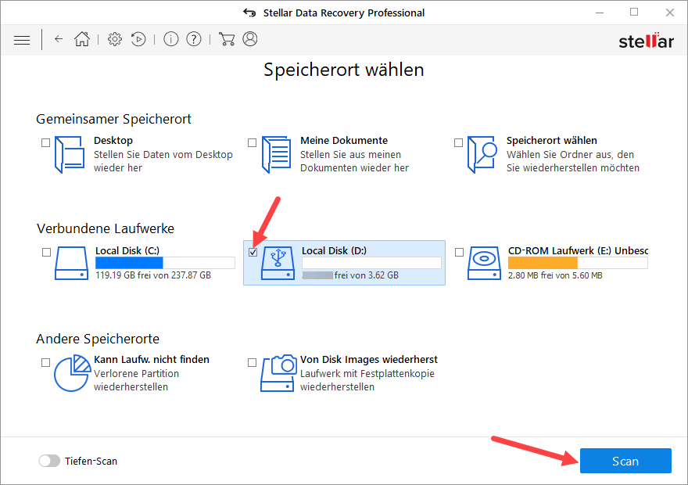The image size is (688, 485).
Task: Enable the Tiefen-Scan toggle
Action: [x=49, y=461]
